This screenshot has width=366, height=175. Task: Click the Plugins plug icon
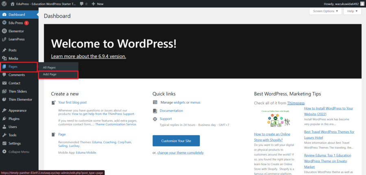[x=4, y=119]
